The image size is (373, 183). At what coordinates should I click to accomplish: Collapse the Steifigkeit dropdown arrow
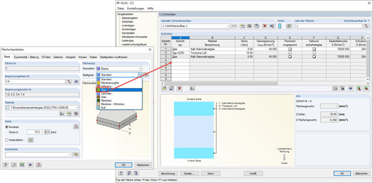(x=140, y=75)
